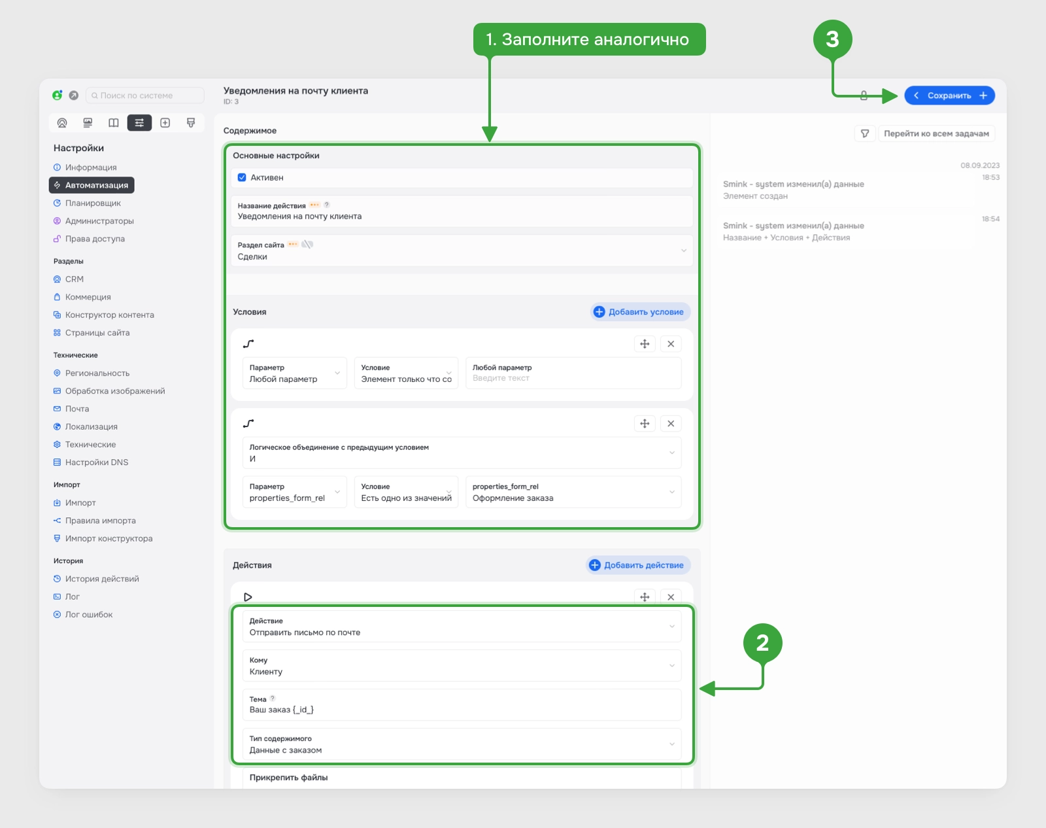Click Добавить условие button

pos(639,312)
